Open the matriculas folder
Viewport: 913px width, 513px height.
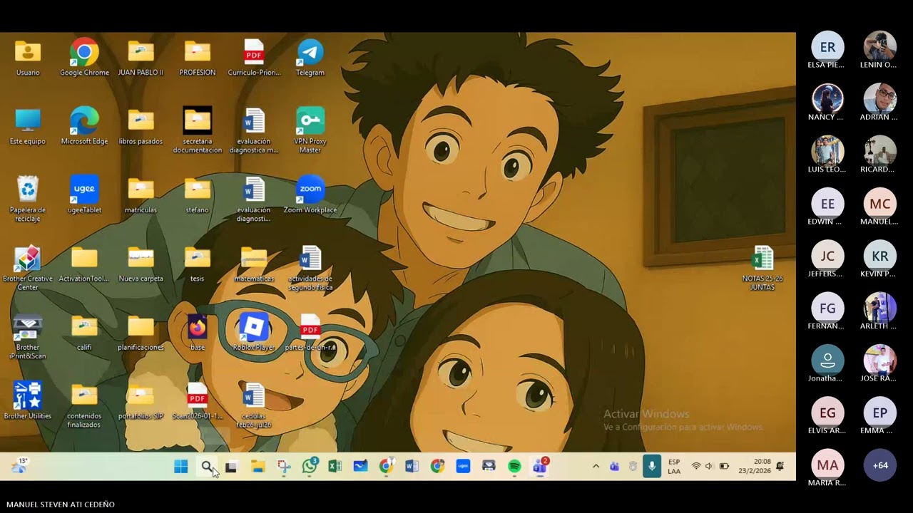tap(141, 195)
